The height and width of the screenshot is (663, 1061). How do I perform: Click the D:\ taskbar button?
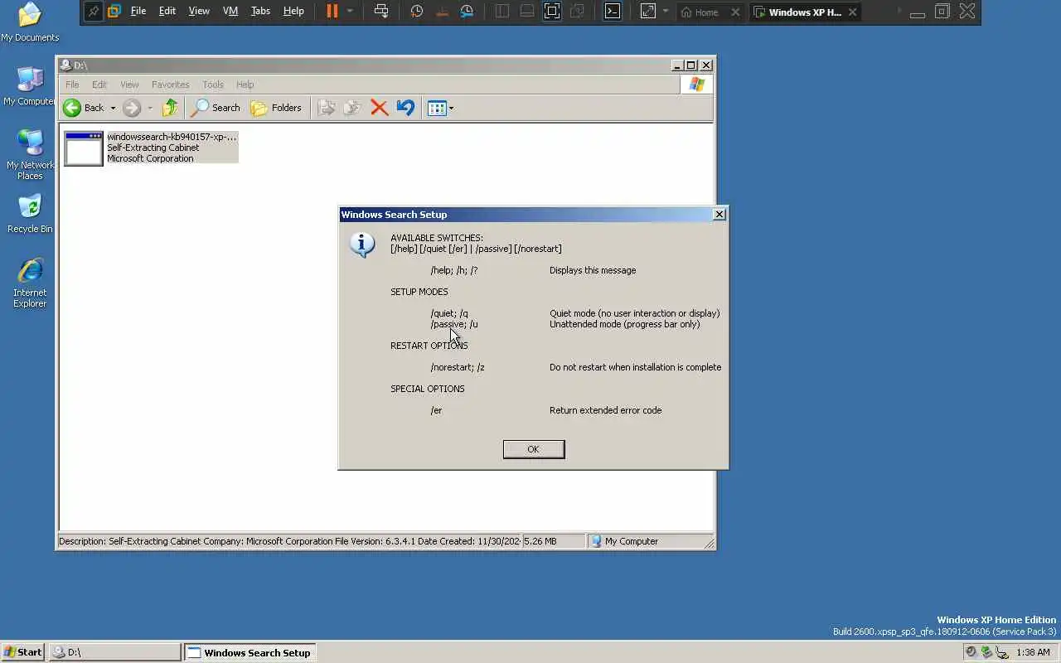114,652
